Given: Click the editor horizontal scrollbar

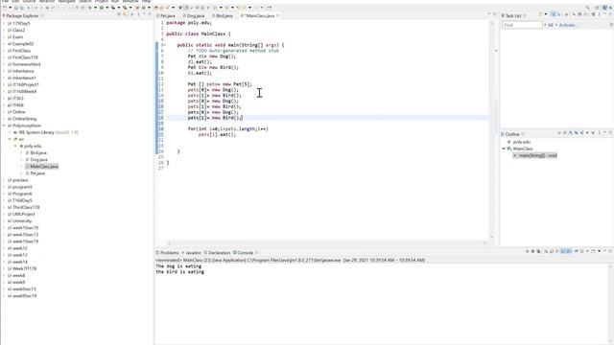Looking at the screenshot, I should [x=327, y=242].
